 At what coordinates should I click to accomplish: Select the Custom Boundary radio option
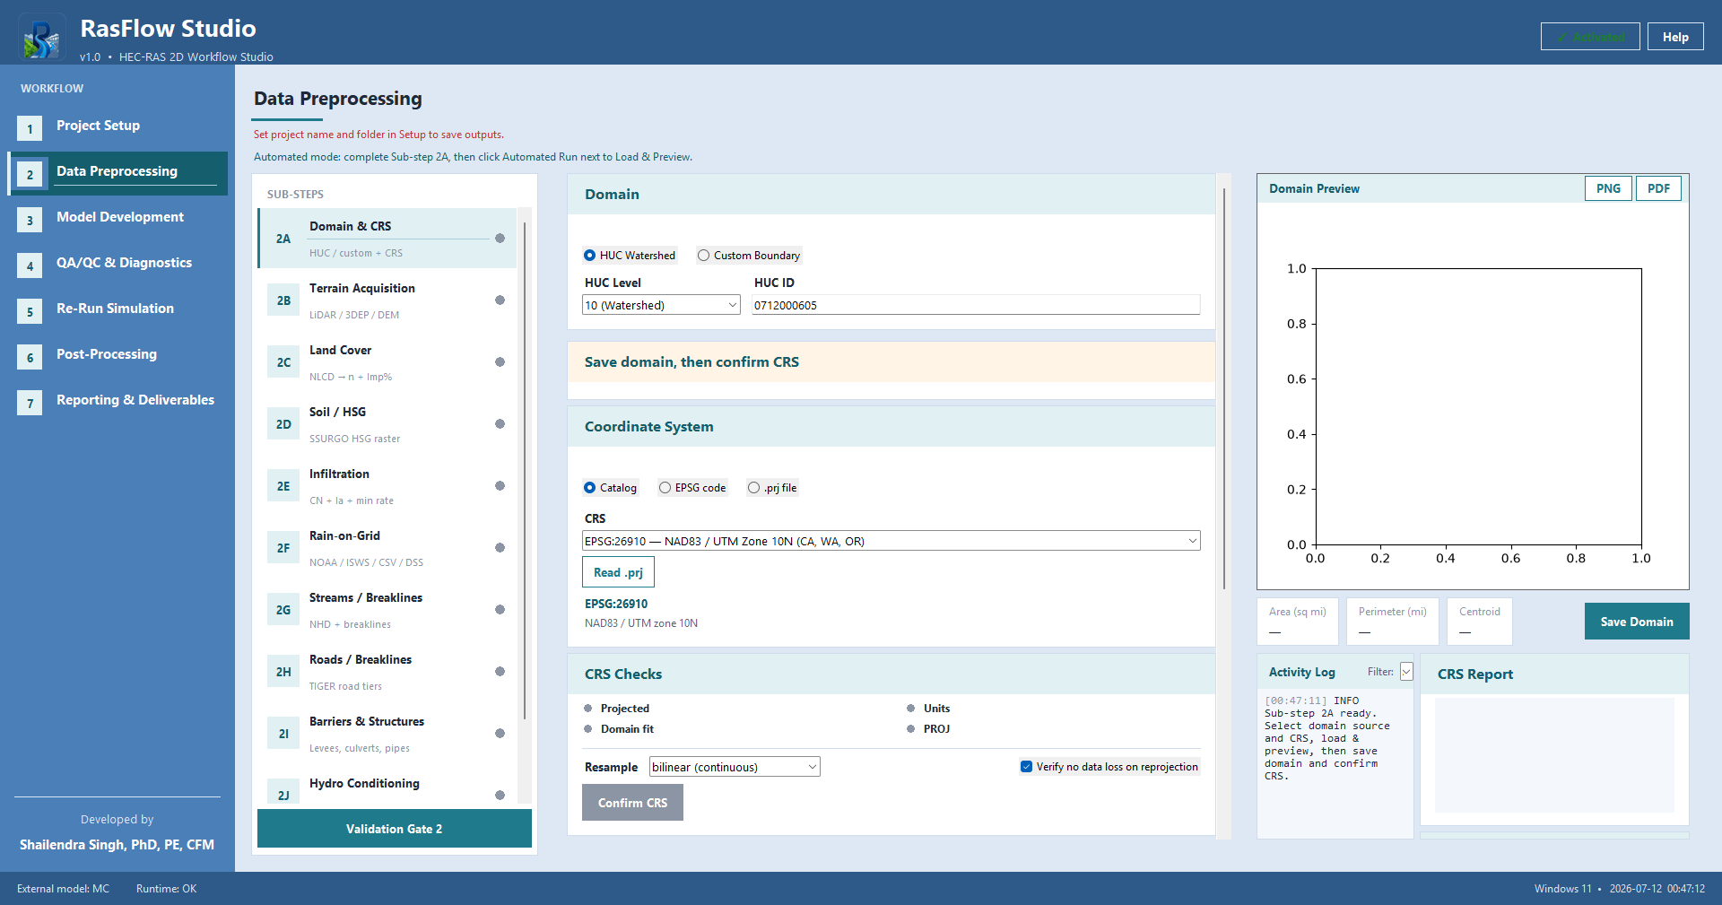coord(749,256)
